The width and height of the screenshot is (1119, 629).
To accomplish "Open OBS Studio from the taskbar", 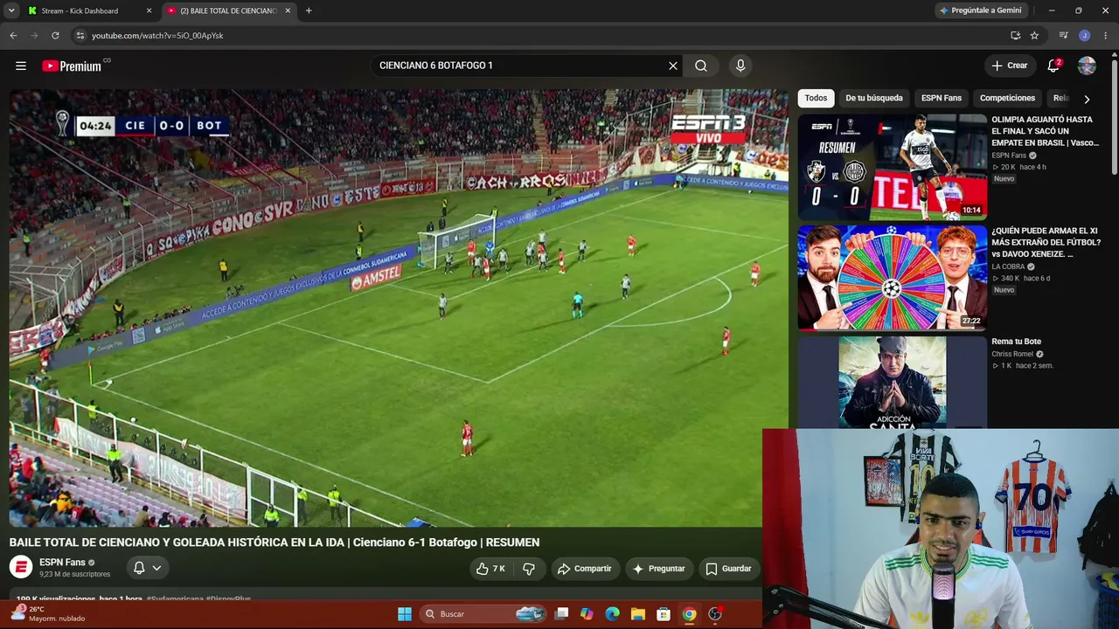I will 715,614.
